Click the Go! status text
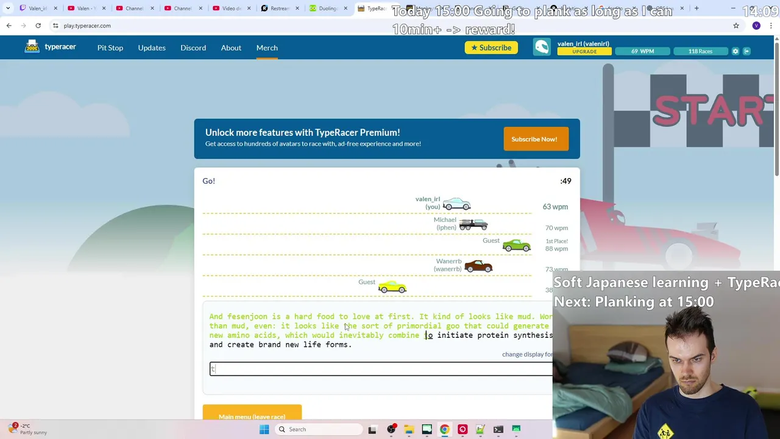780x439 pixels. (x=208, y=181)
